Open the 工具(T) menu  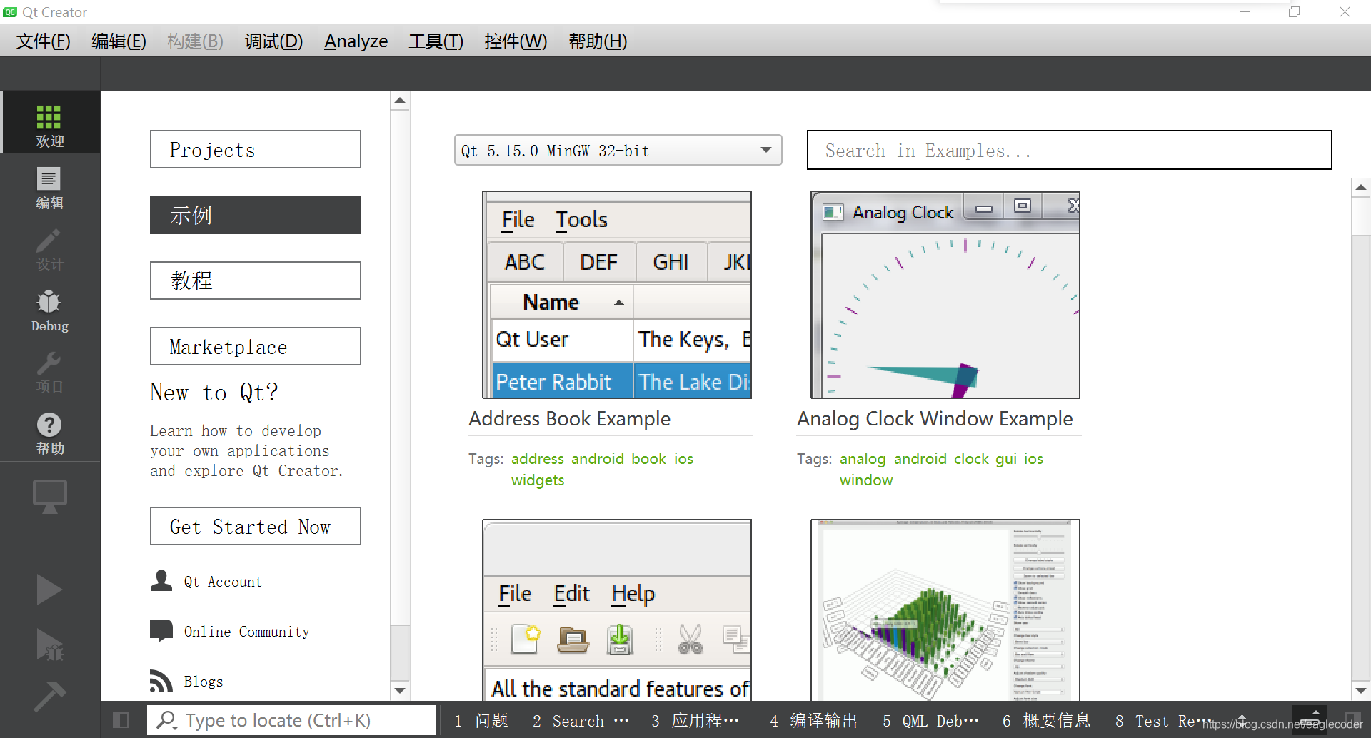pyautogui.click(x=436, y=41)
